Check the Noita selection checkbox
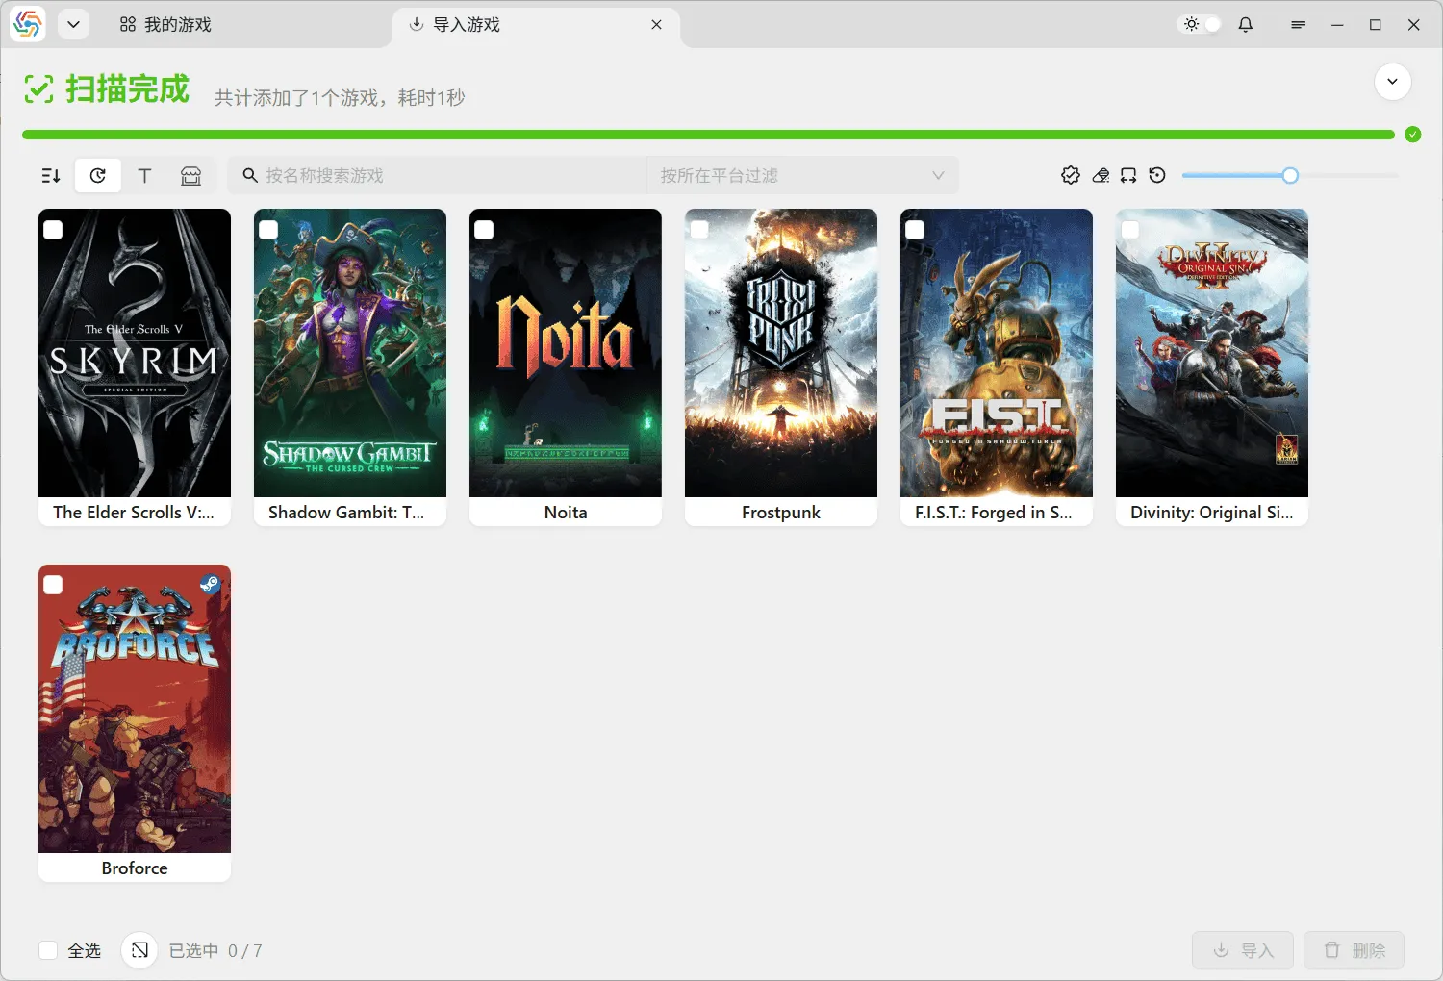1443x981 pixels. 484,229
